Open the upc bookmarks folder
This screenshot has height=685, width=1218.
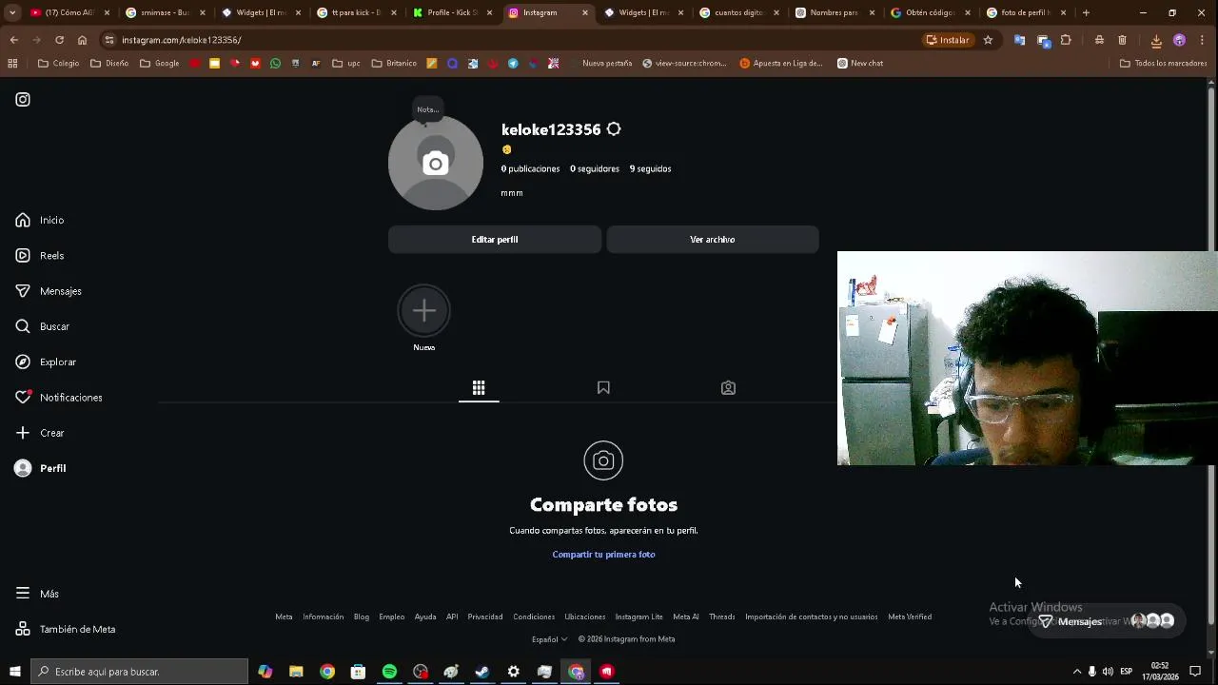coord(346,64)
